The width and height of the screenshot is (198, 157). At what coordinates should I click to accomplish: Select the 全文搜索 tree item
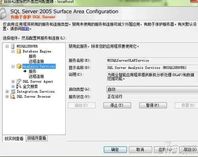(x=30, y=86)
